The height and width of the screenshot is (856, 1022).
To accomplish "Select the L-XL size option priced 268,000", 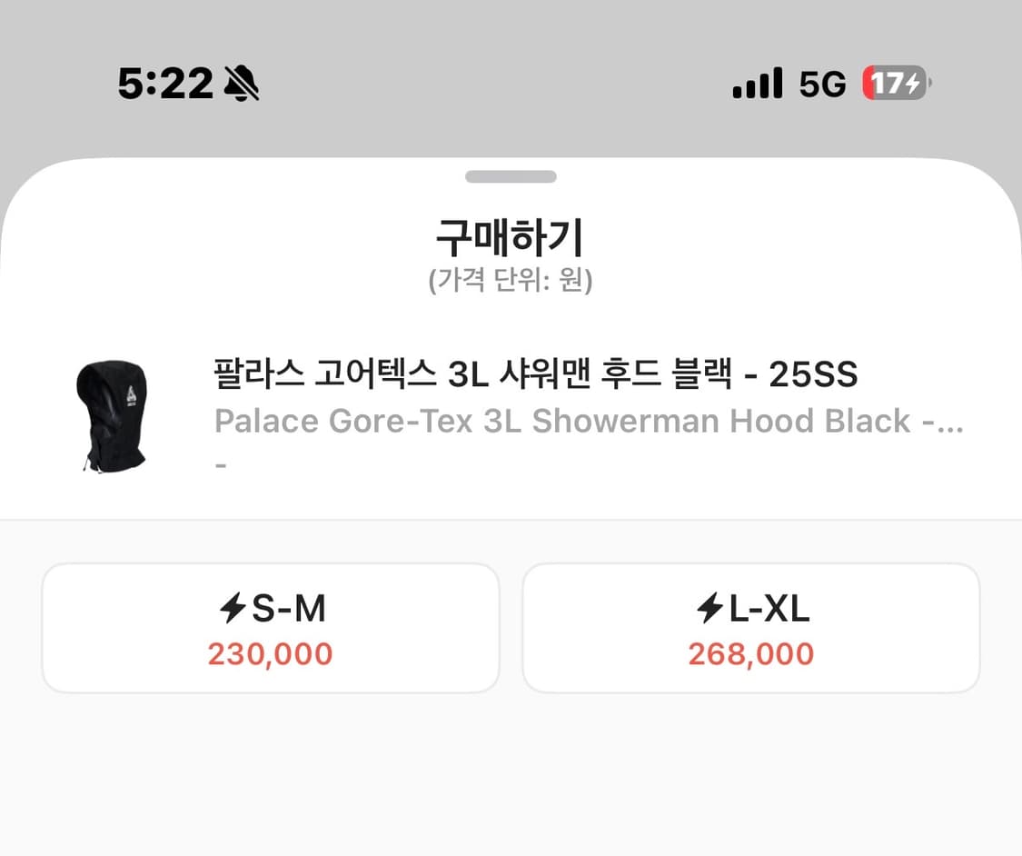I will coord(752,627).
